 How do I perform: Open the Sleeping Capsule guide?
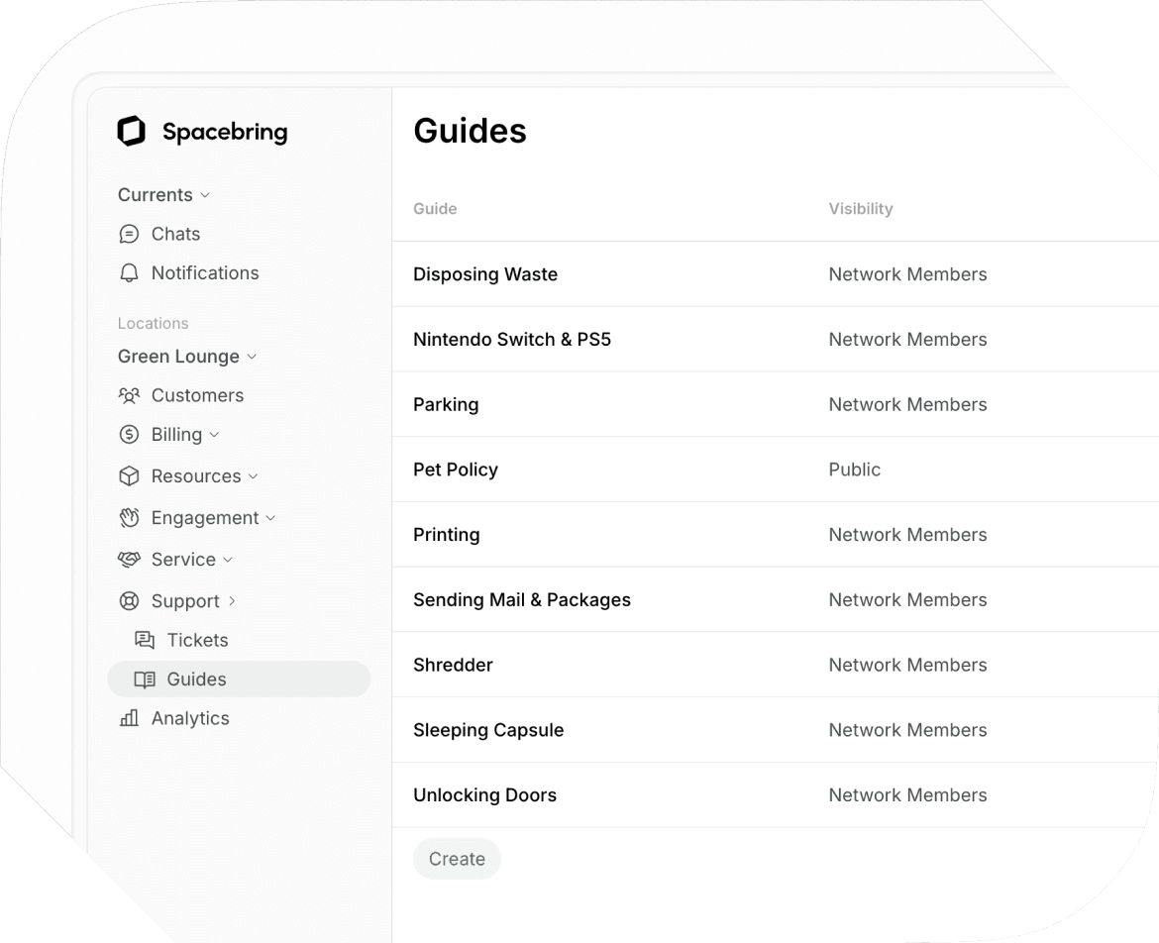(x=488, y=730)
